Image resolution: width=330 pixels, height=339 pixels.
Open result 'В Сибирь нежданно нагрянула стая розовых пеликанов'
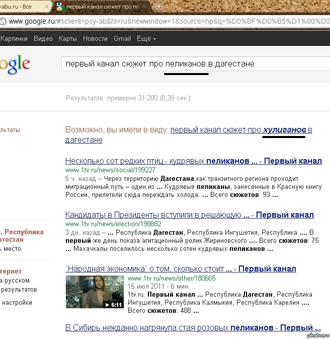pos(193,327)
